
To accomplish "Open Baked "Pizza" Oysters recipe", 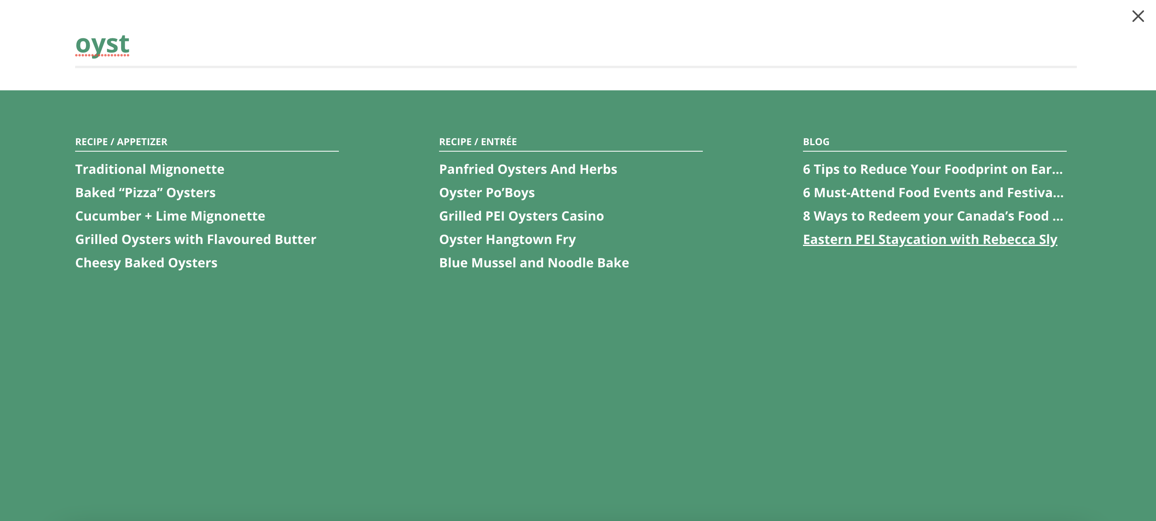I will click(x=145, y=193).
